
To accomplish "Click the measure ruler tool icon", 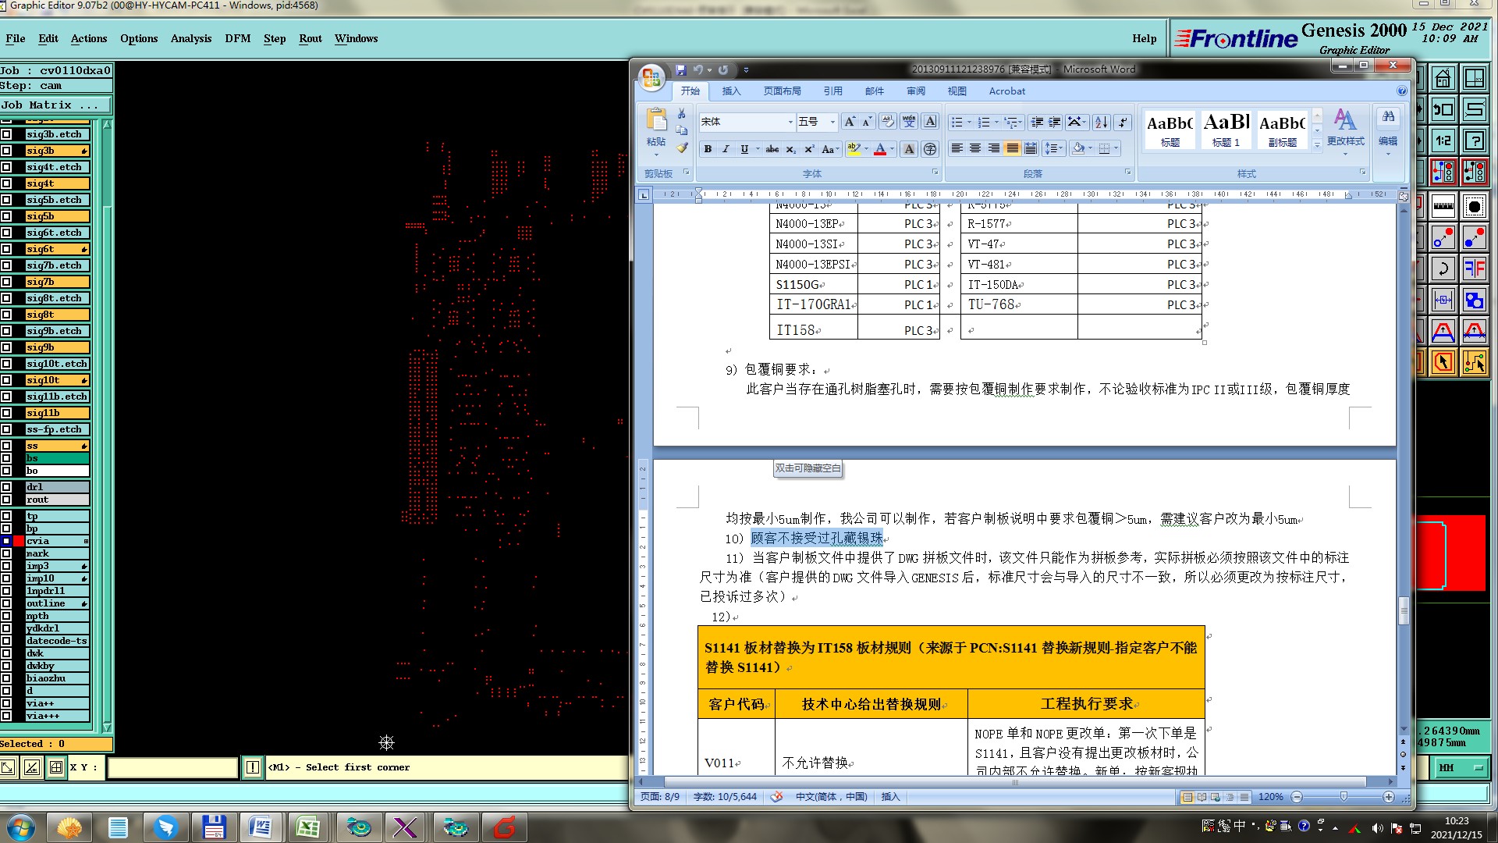I will click(1443, 206).
